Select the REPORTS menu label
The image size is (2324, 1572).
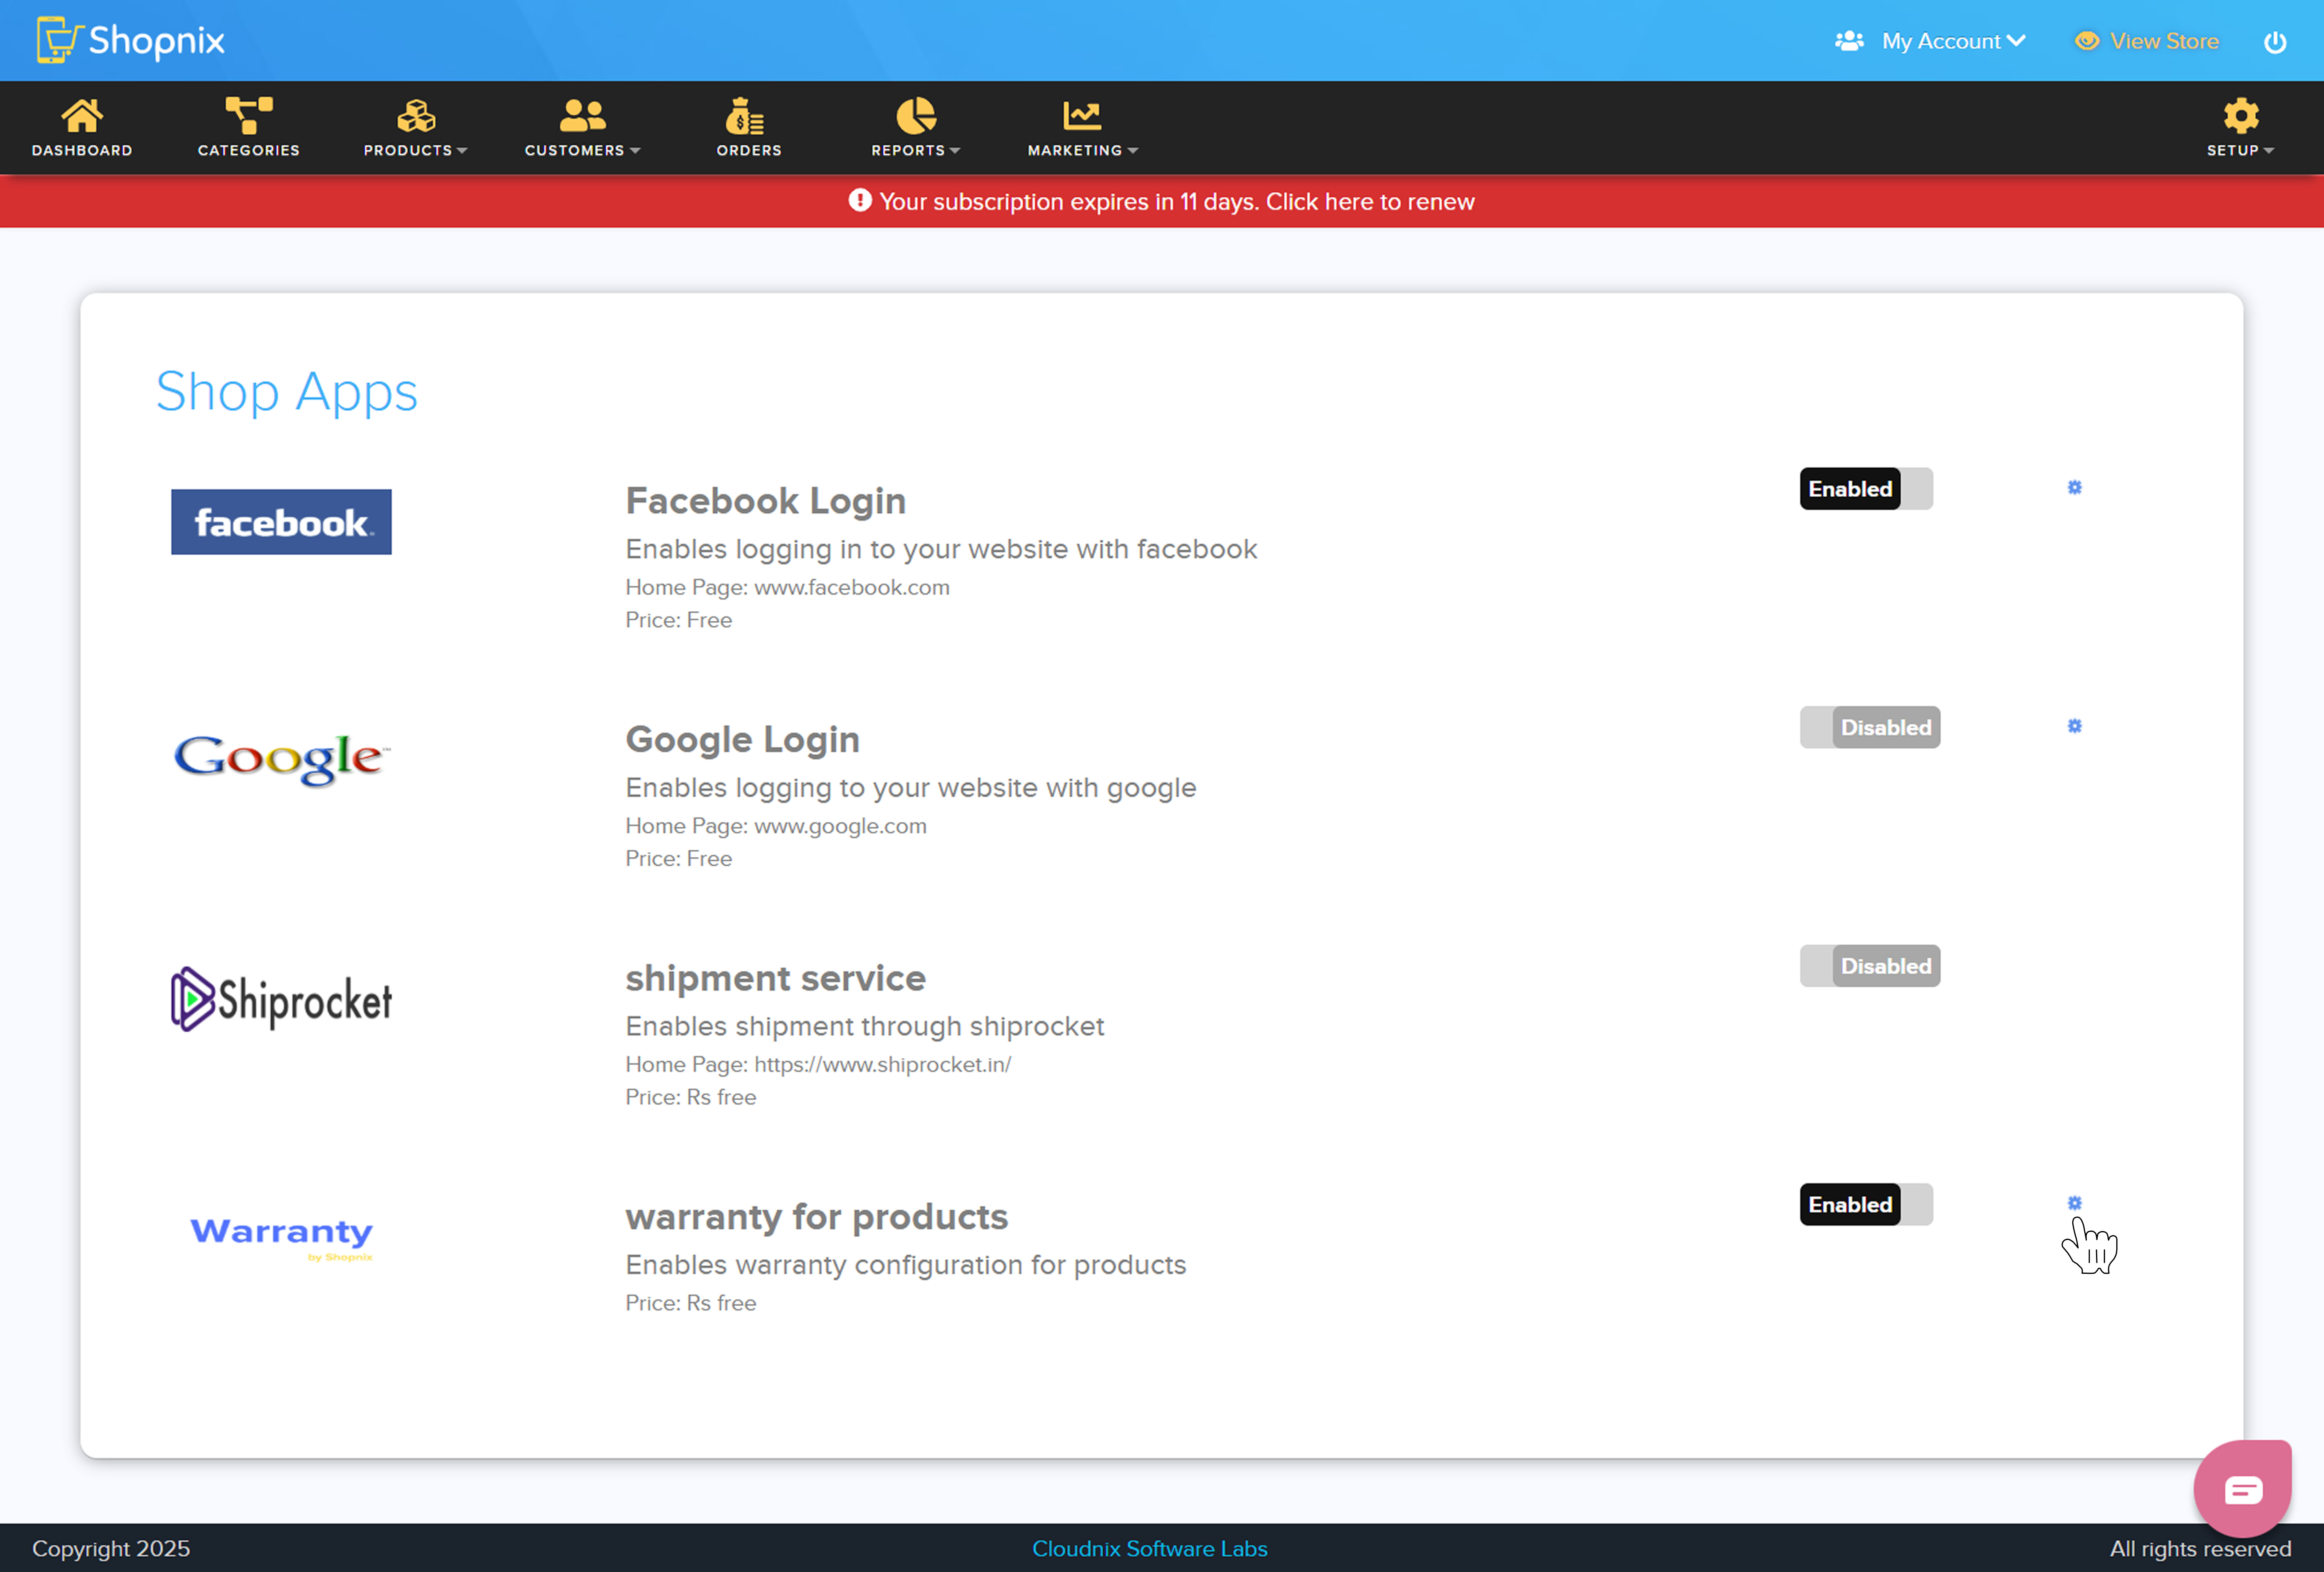click(908, 150)
